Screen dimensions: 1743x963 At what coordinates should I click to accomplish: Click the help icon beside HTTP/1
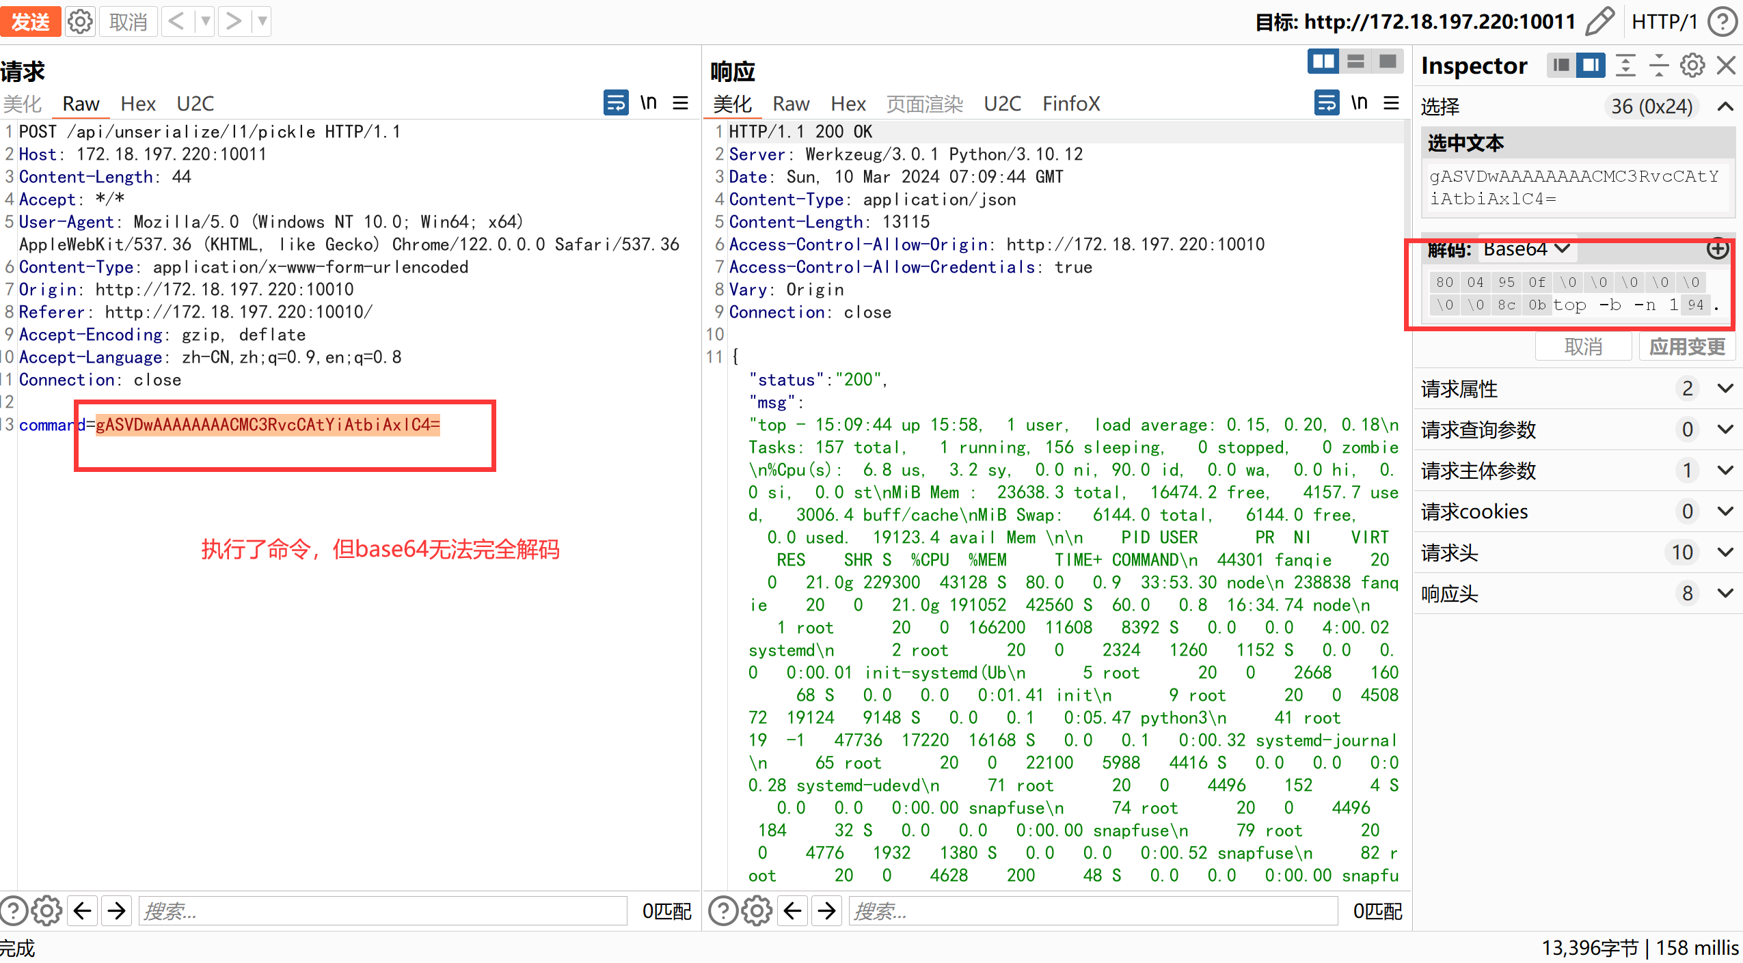click(x=1722, y=22)
